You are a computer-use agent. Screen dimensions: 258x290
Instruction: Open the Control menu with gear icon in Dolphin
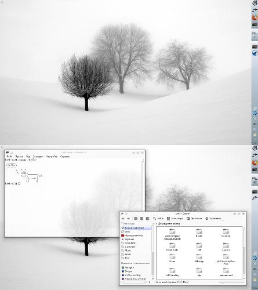(x=213, y=219)
